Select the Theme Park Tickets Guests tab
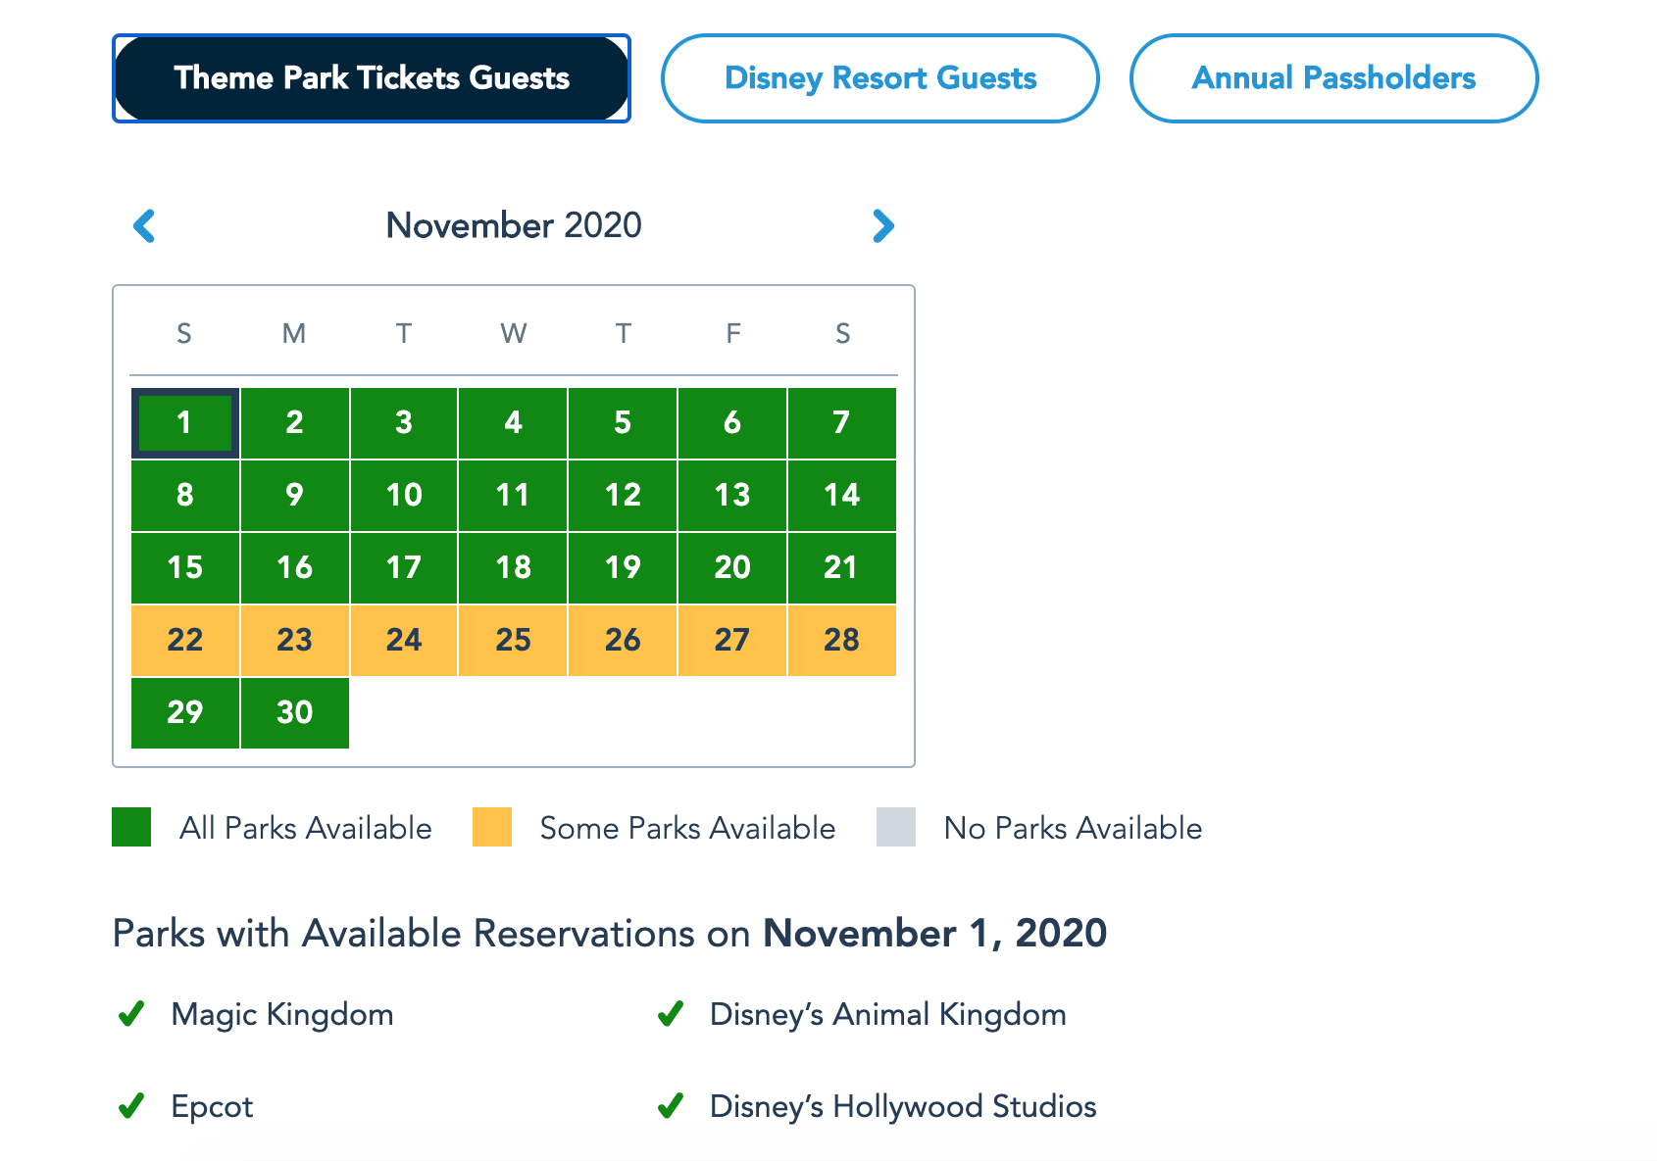 coord(372,78)
